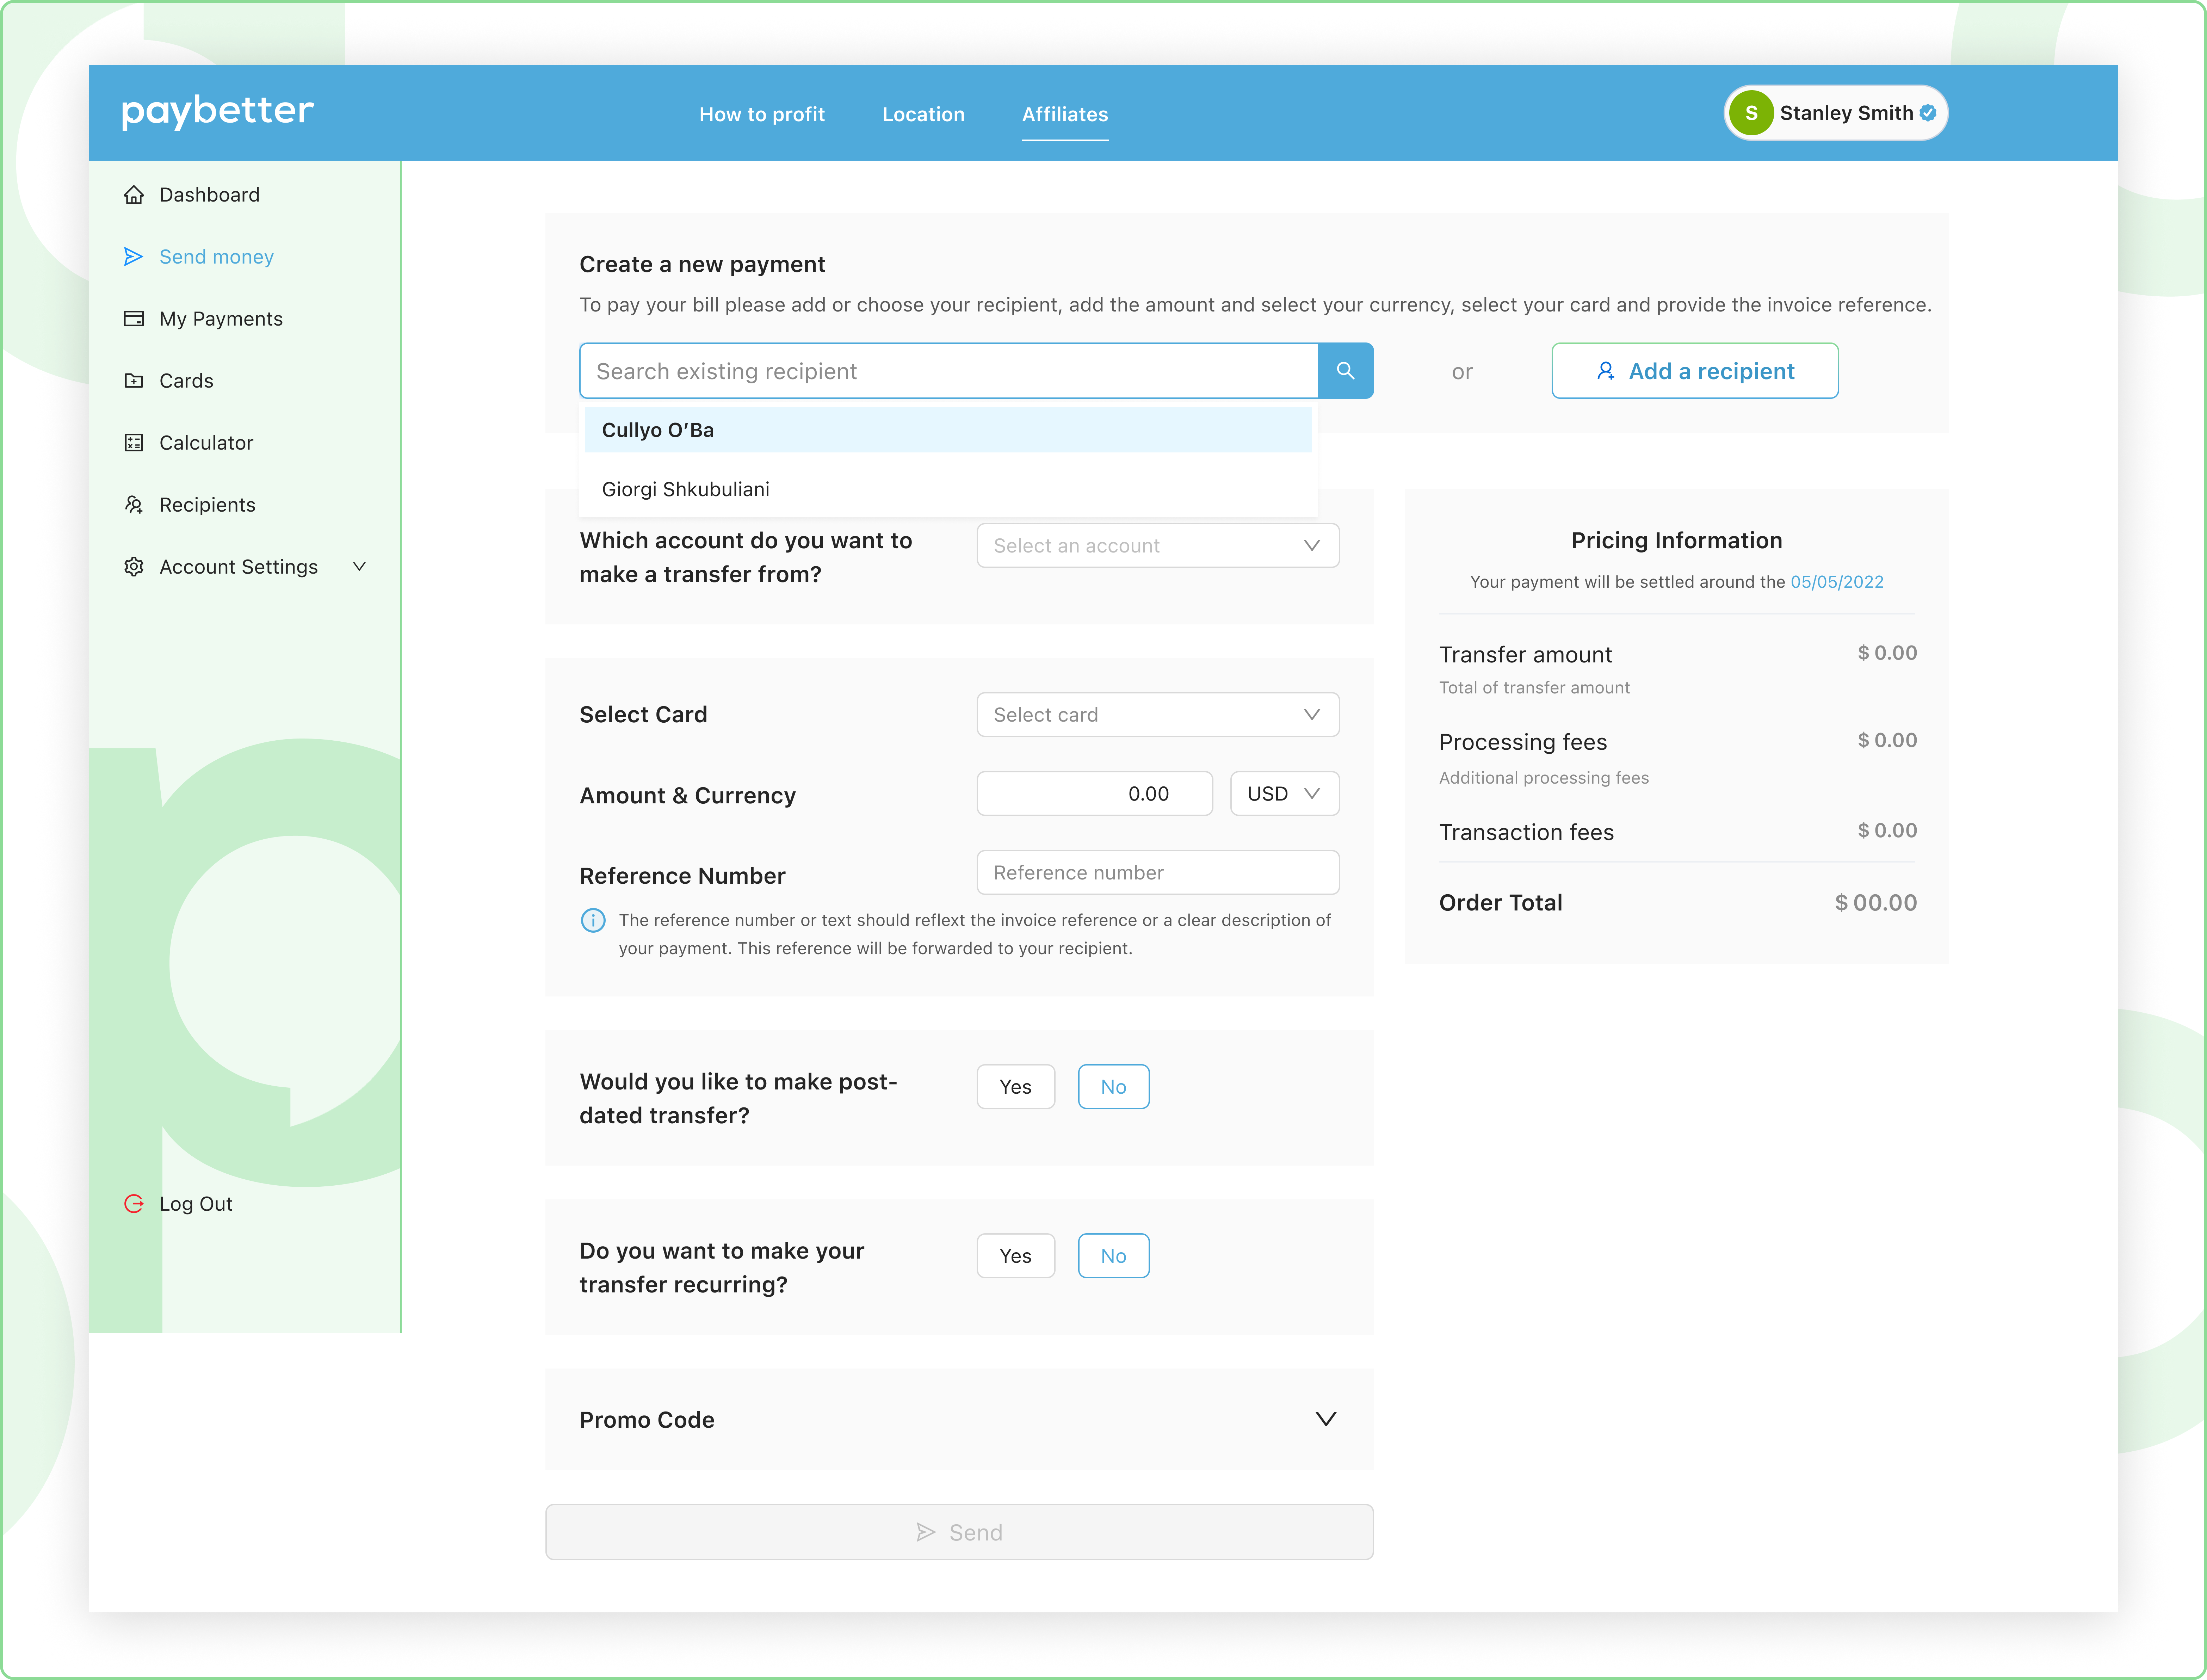Choose Yes for recurring transfer
The image size is (2207, 1680).
pos(1015,1256)
